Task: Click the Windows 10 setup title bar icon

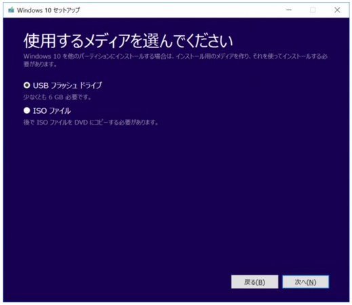Action: tap(11, 10)
